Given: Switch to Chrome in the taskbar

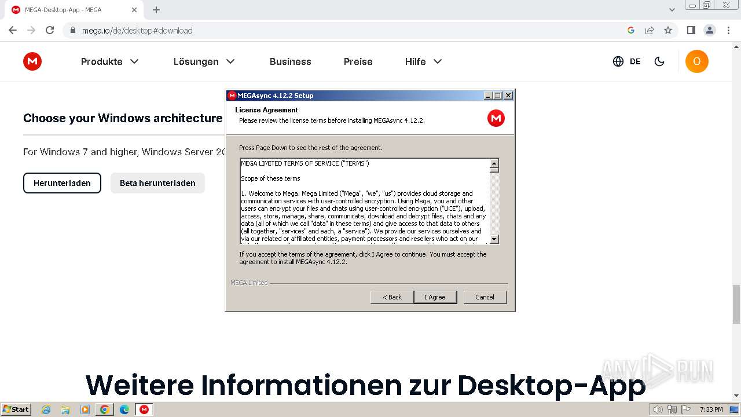Looking at the screenshot, I should (x=104, y=409).
